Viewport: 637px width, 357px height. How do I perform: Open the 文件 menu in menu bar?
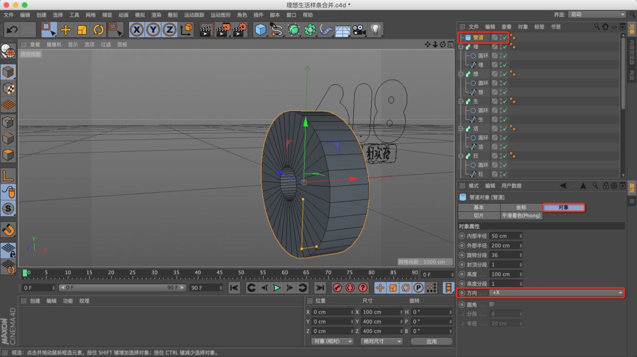(x=9, y=15)
